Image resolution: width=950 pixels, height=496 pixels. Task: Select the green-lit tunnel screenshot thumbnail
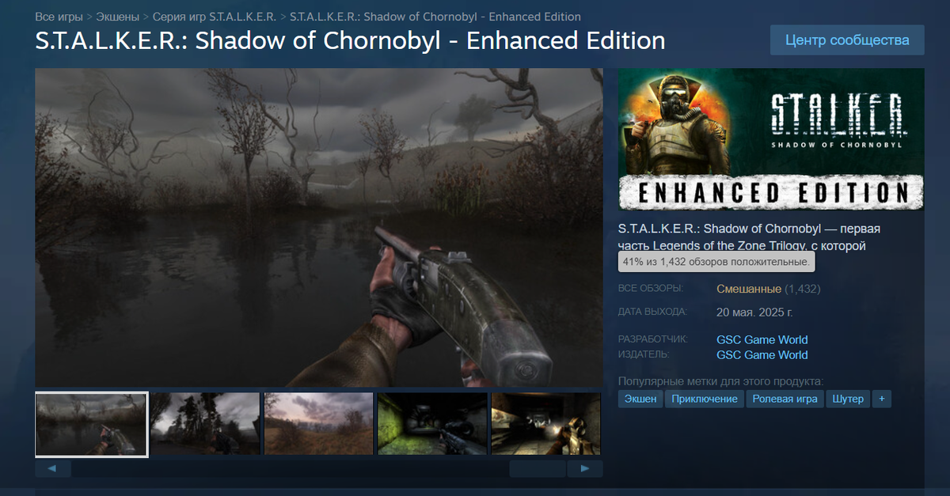coord(432,424)
